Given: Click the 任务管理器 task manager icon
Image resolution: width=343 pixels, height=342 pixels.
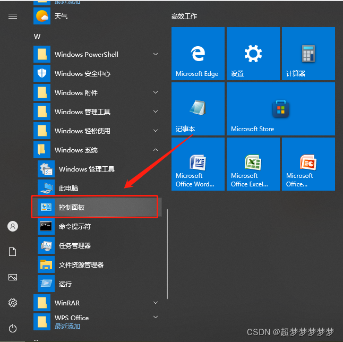Looking at the screenshot, I should point(46,245).
